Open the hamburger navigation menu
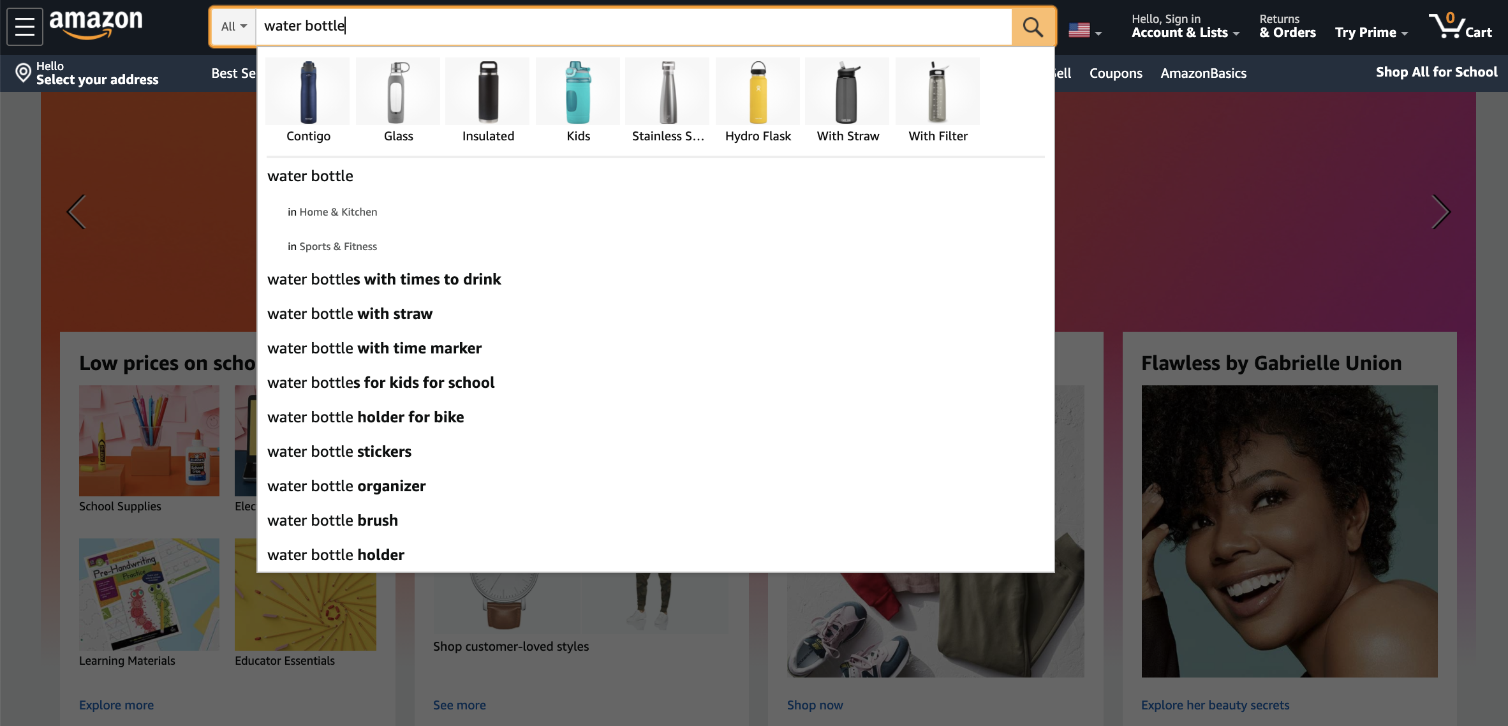The image size is (1508, 726). pos(25,27)
